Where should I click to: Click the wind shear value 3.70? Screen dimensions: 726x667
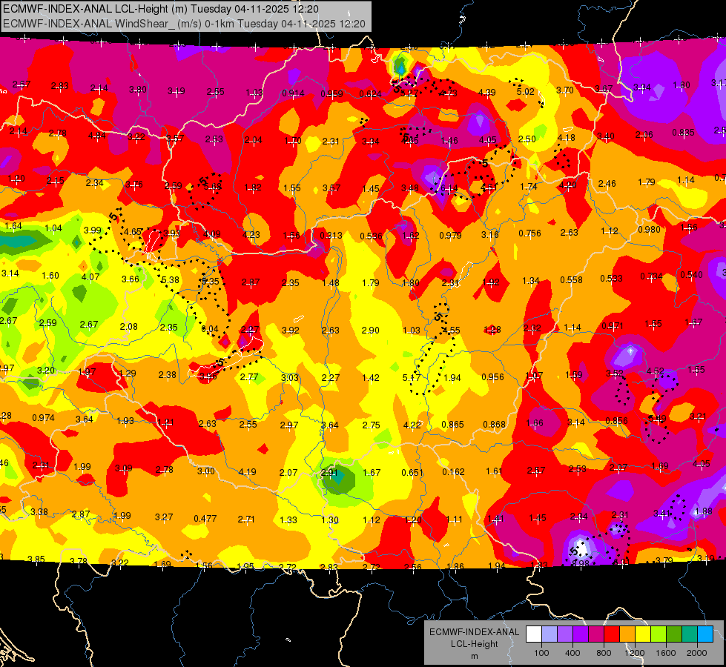(x=565, y=90)
